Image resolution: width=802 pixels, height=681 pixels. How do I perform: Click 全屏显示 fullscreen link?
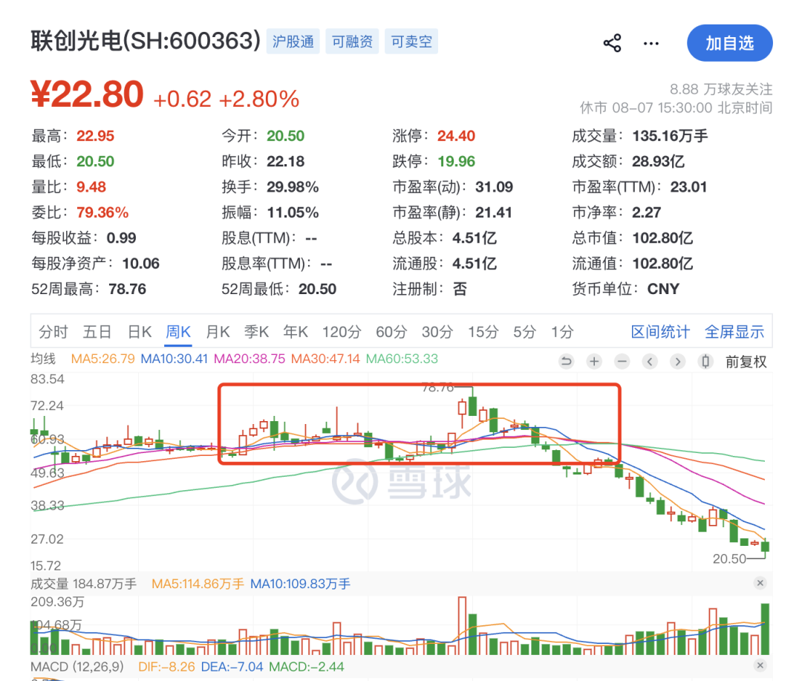pyautogui.click(x=734, y=332)
